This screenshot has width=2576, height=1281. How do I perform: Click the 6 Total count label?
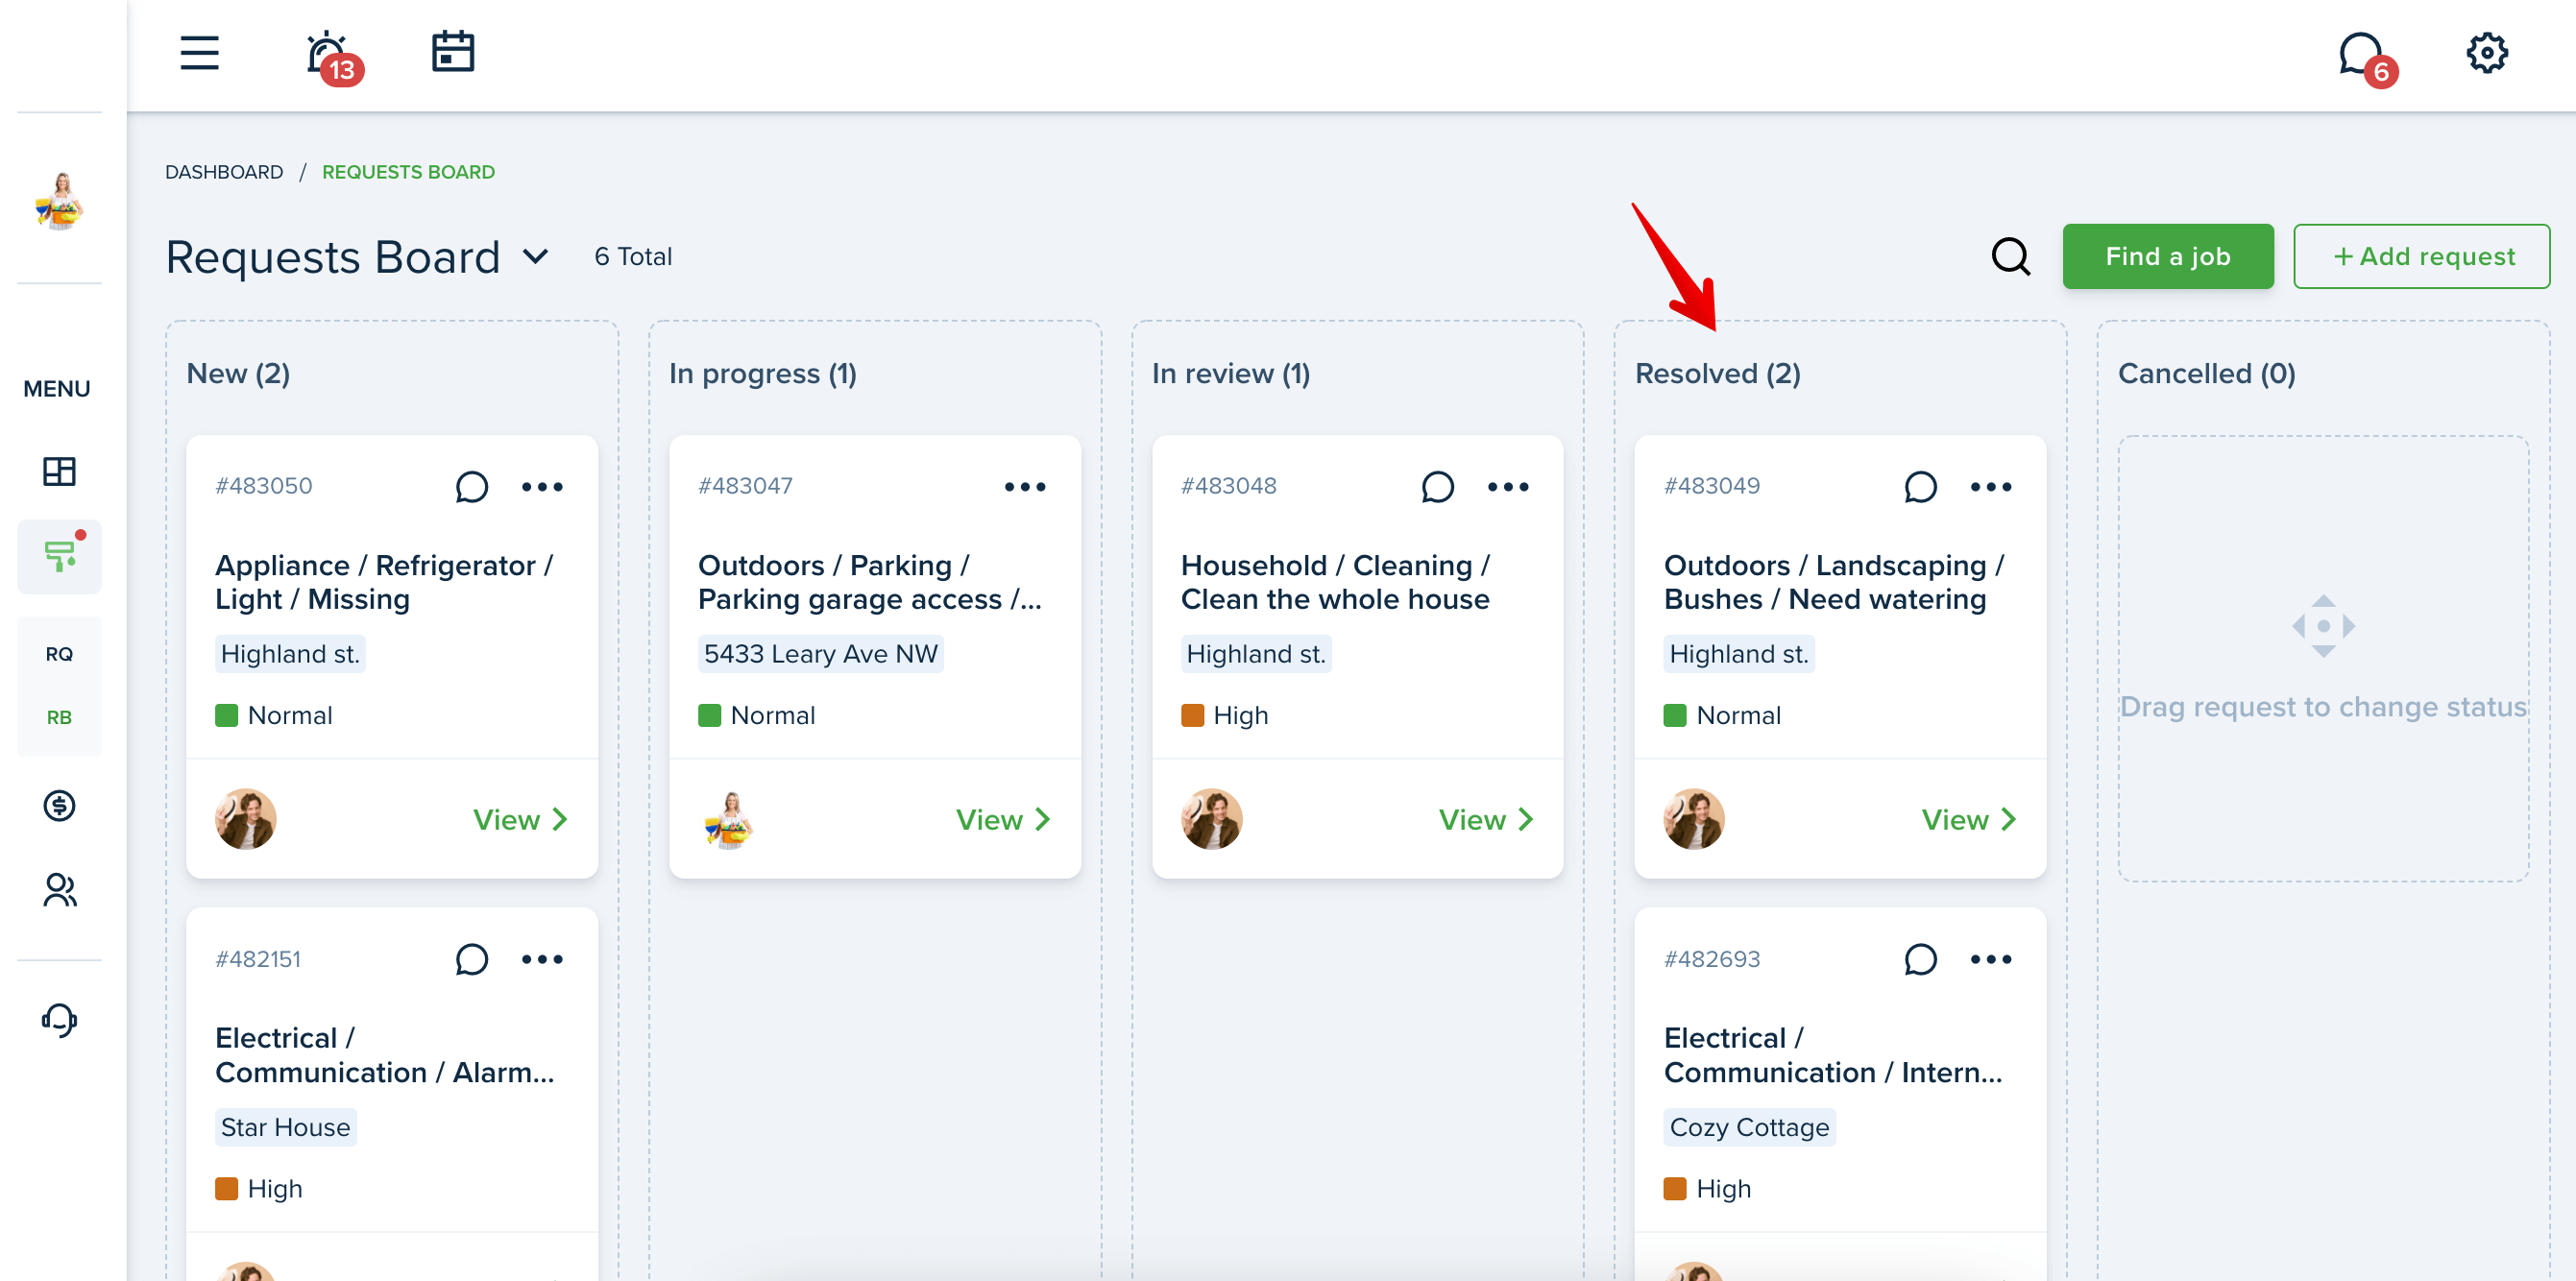[633, 257]
